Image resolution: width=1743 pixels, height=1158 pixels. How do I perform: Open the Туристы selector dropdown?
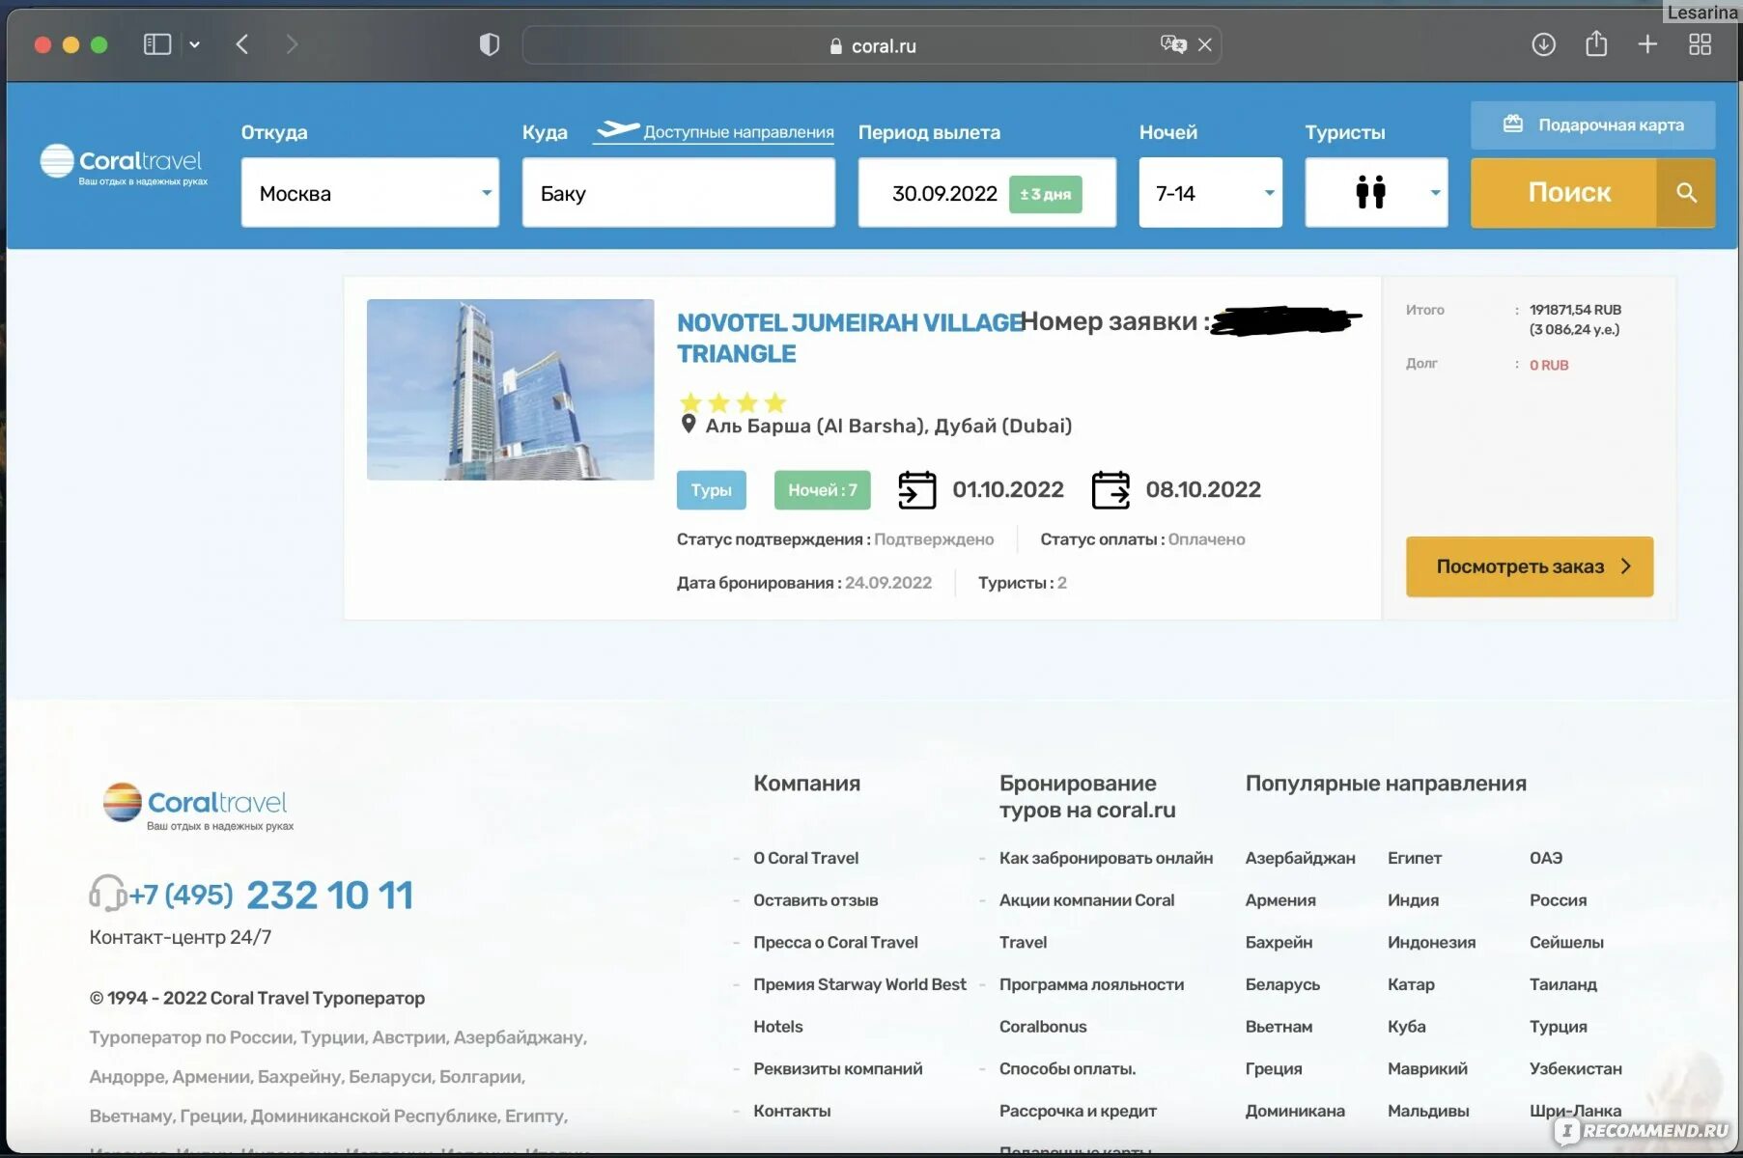[x=1376, y=193]
